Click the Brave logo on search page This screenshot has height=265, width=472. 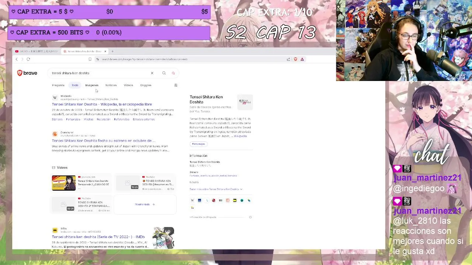(x=27, y=73)
